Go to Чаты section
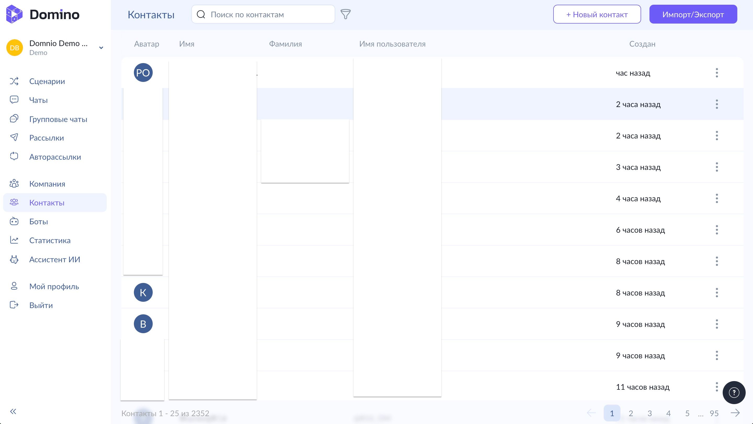Image resolution: width=753 pixels, height=424 pixels. click(x=38, y=100)
